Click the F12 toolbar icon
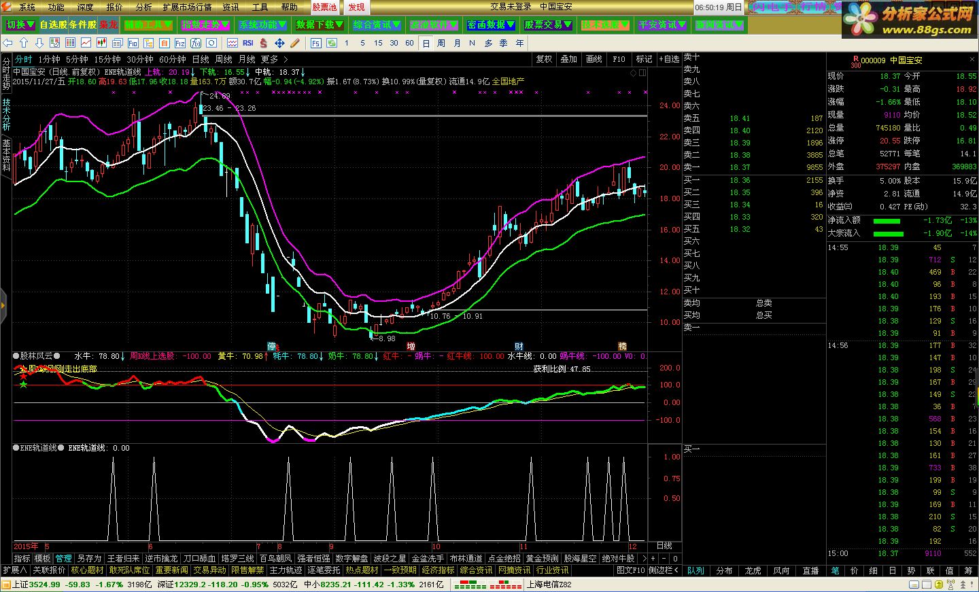 [180, 43]
